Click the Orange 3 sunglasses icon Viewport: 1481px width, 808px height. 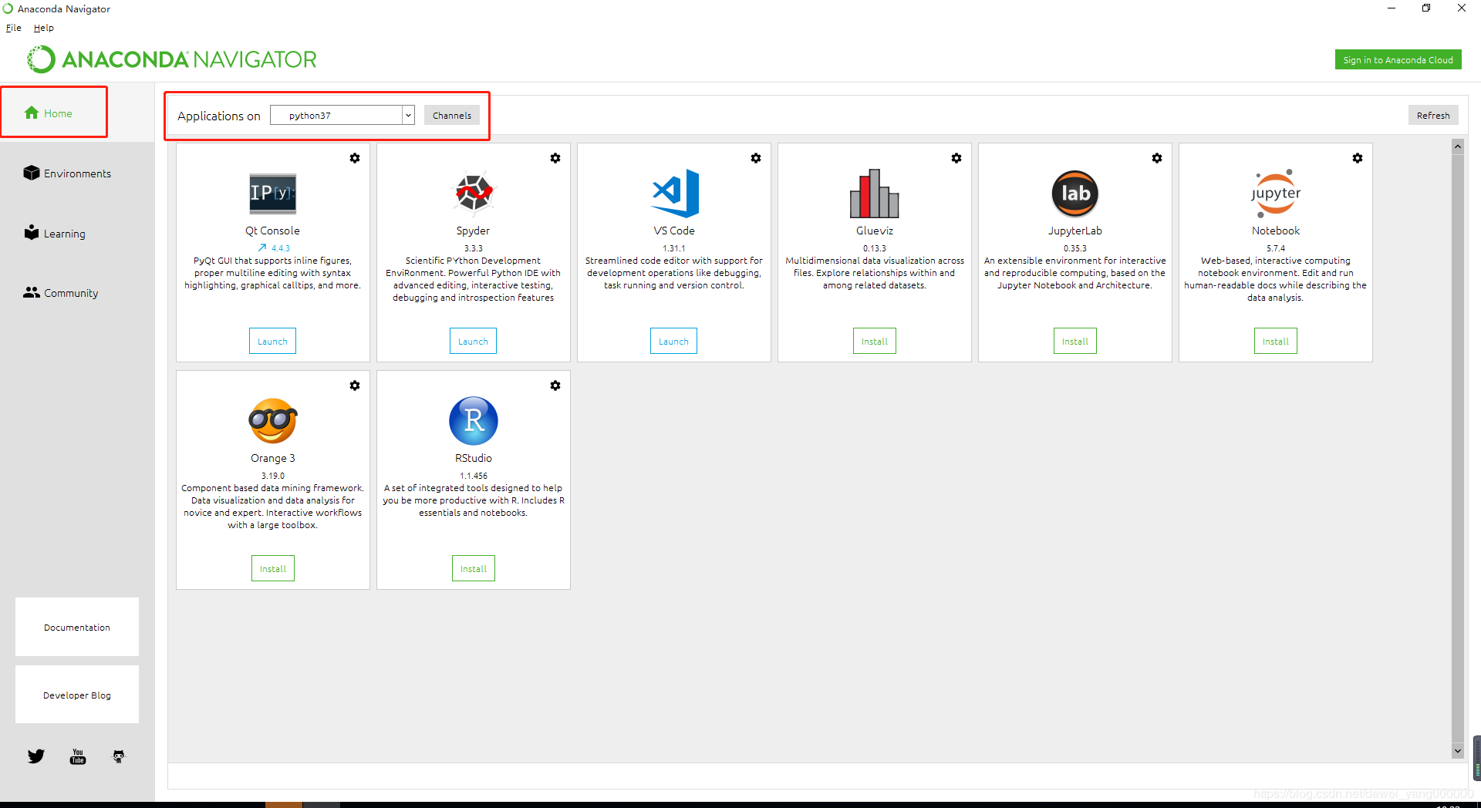[273, 420]
